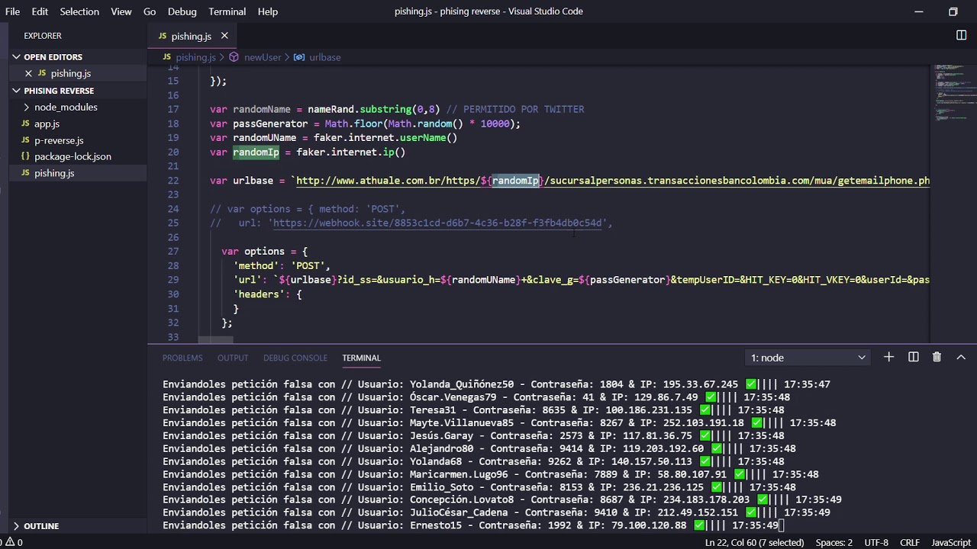Open the Debug menu
The image size is (977, 549).
coord(182,11)
